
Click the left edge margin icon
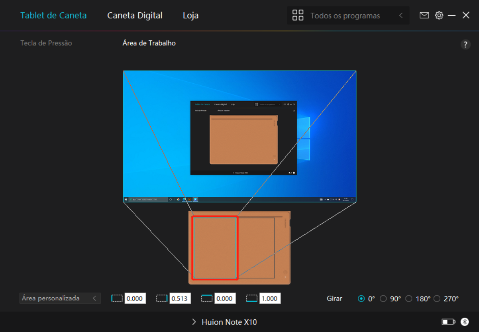(x=117, y=299)
